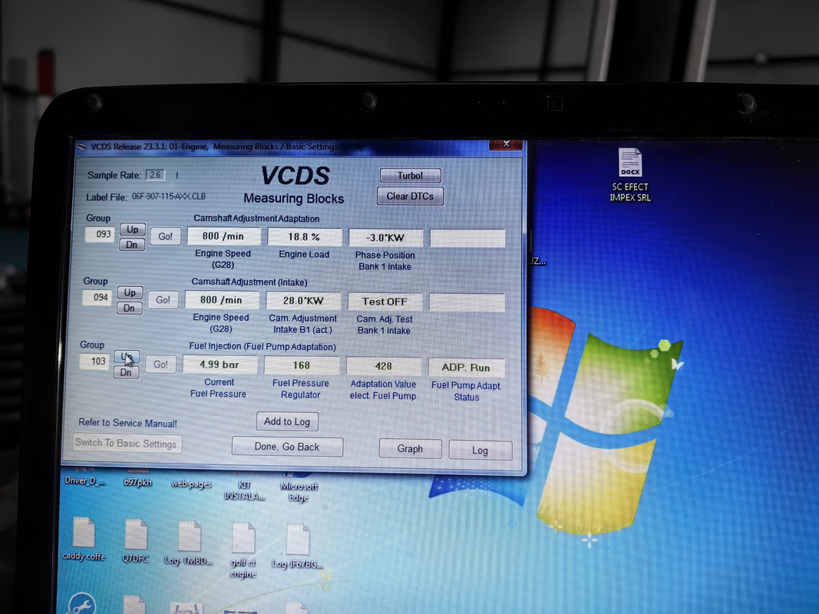819x614 pixels.
Task: Click Dn for group 093
Action: pyautogui.click(x=132, y=244)
